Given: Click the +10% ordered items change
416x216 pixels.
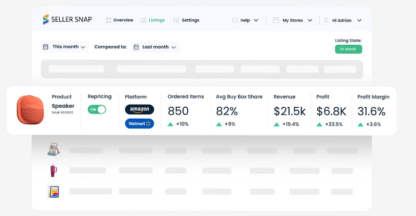Looking at the screenshot, I should tap(183, 124).
